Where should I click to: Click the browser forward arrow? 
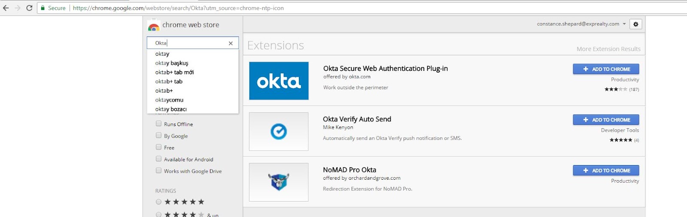point(18,8)
